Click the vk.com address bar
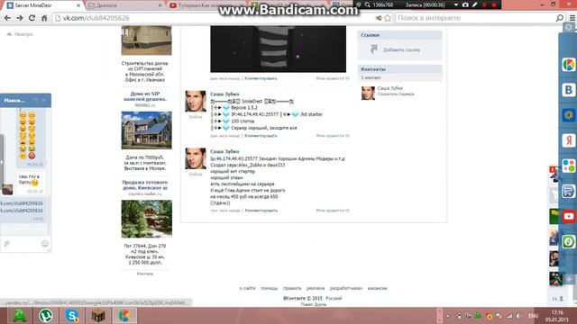This screenshot has height=324, width=577. [214, 18]
